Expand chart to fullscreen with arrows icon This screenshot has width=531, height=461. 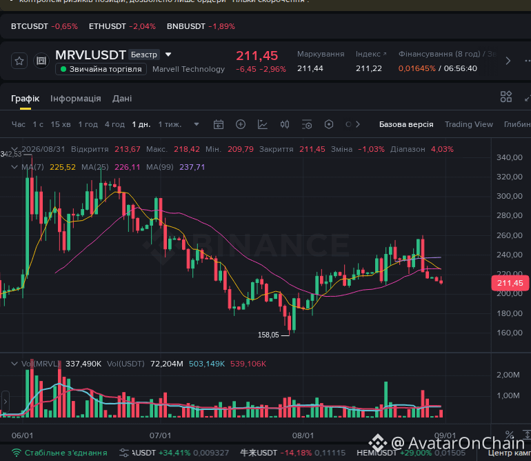(x=528, y=98)
